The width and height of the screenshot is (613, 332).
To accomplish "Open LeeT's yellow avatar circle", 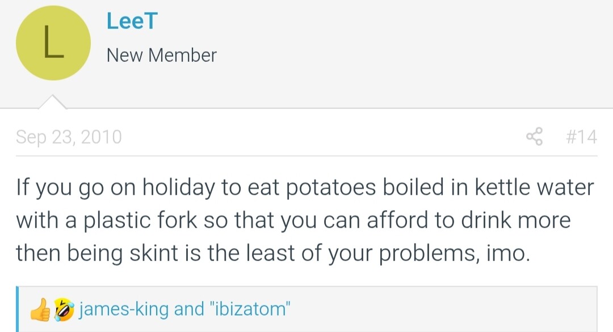I will coord(53,43).
